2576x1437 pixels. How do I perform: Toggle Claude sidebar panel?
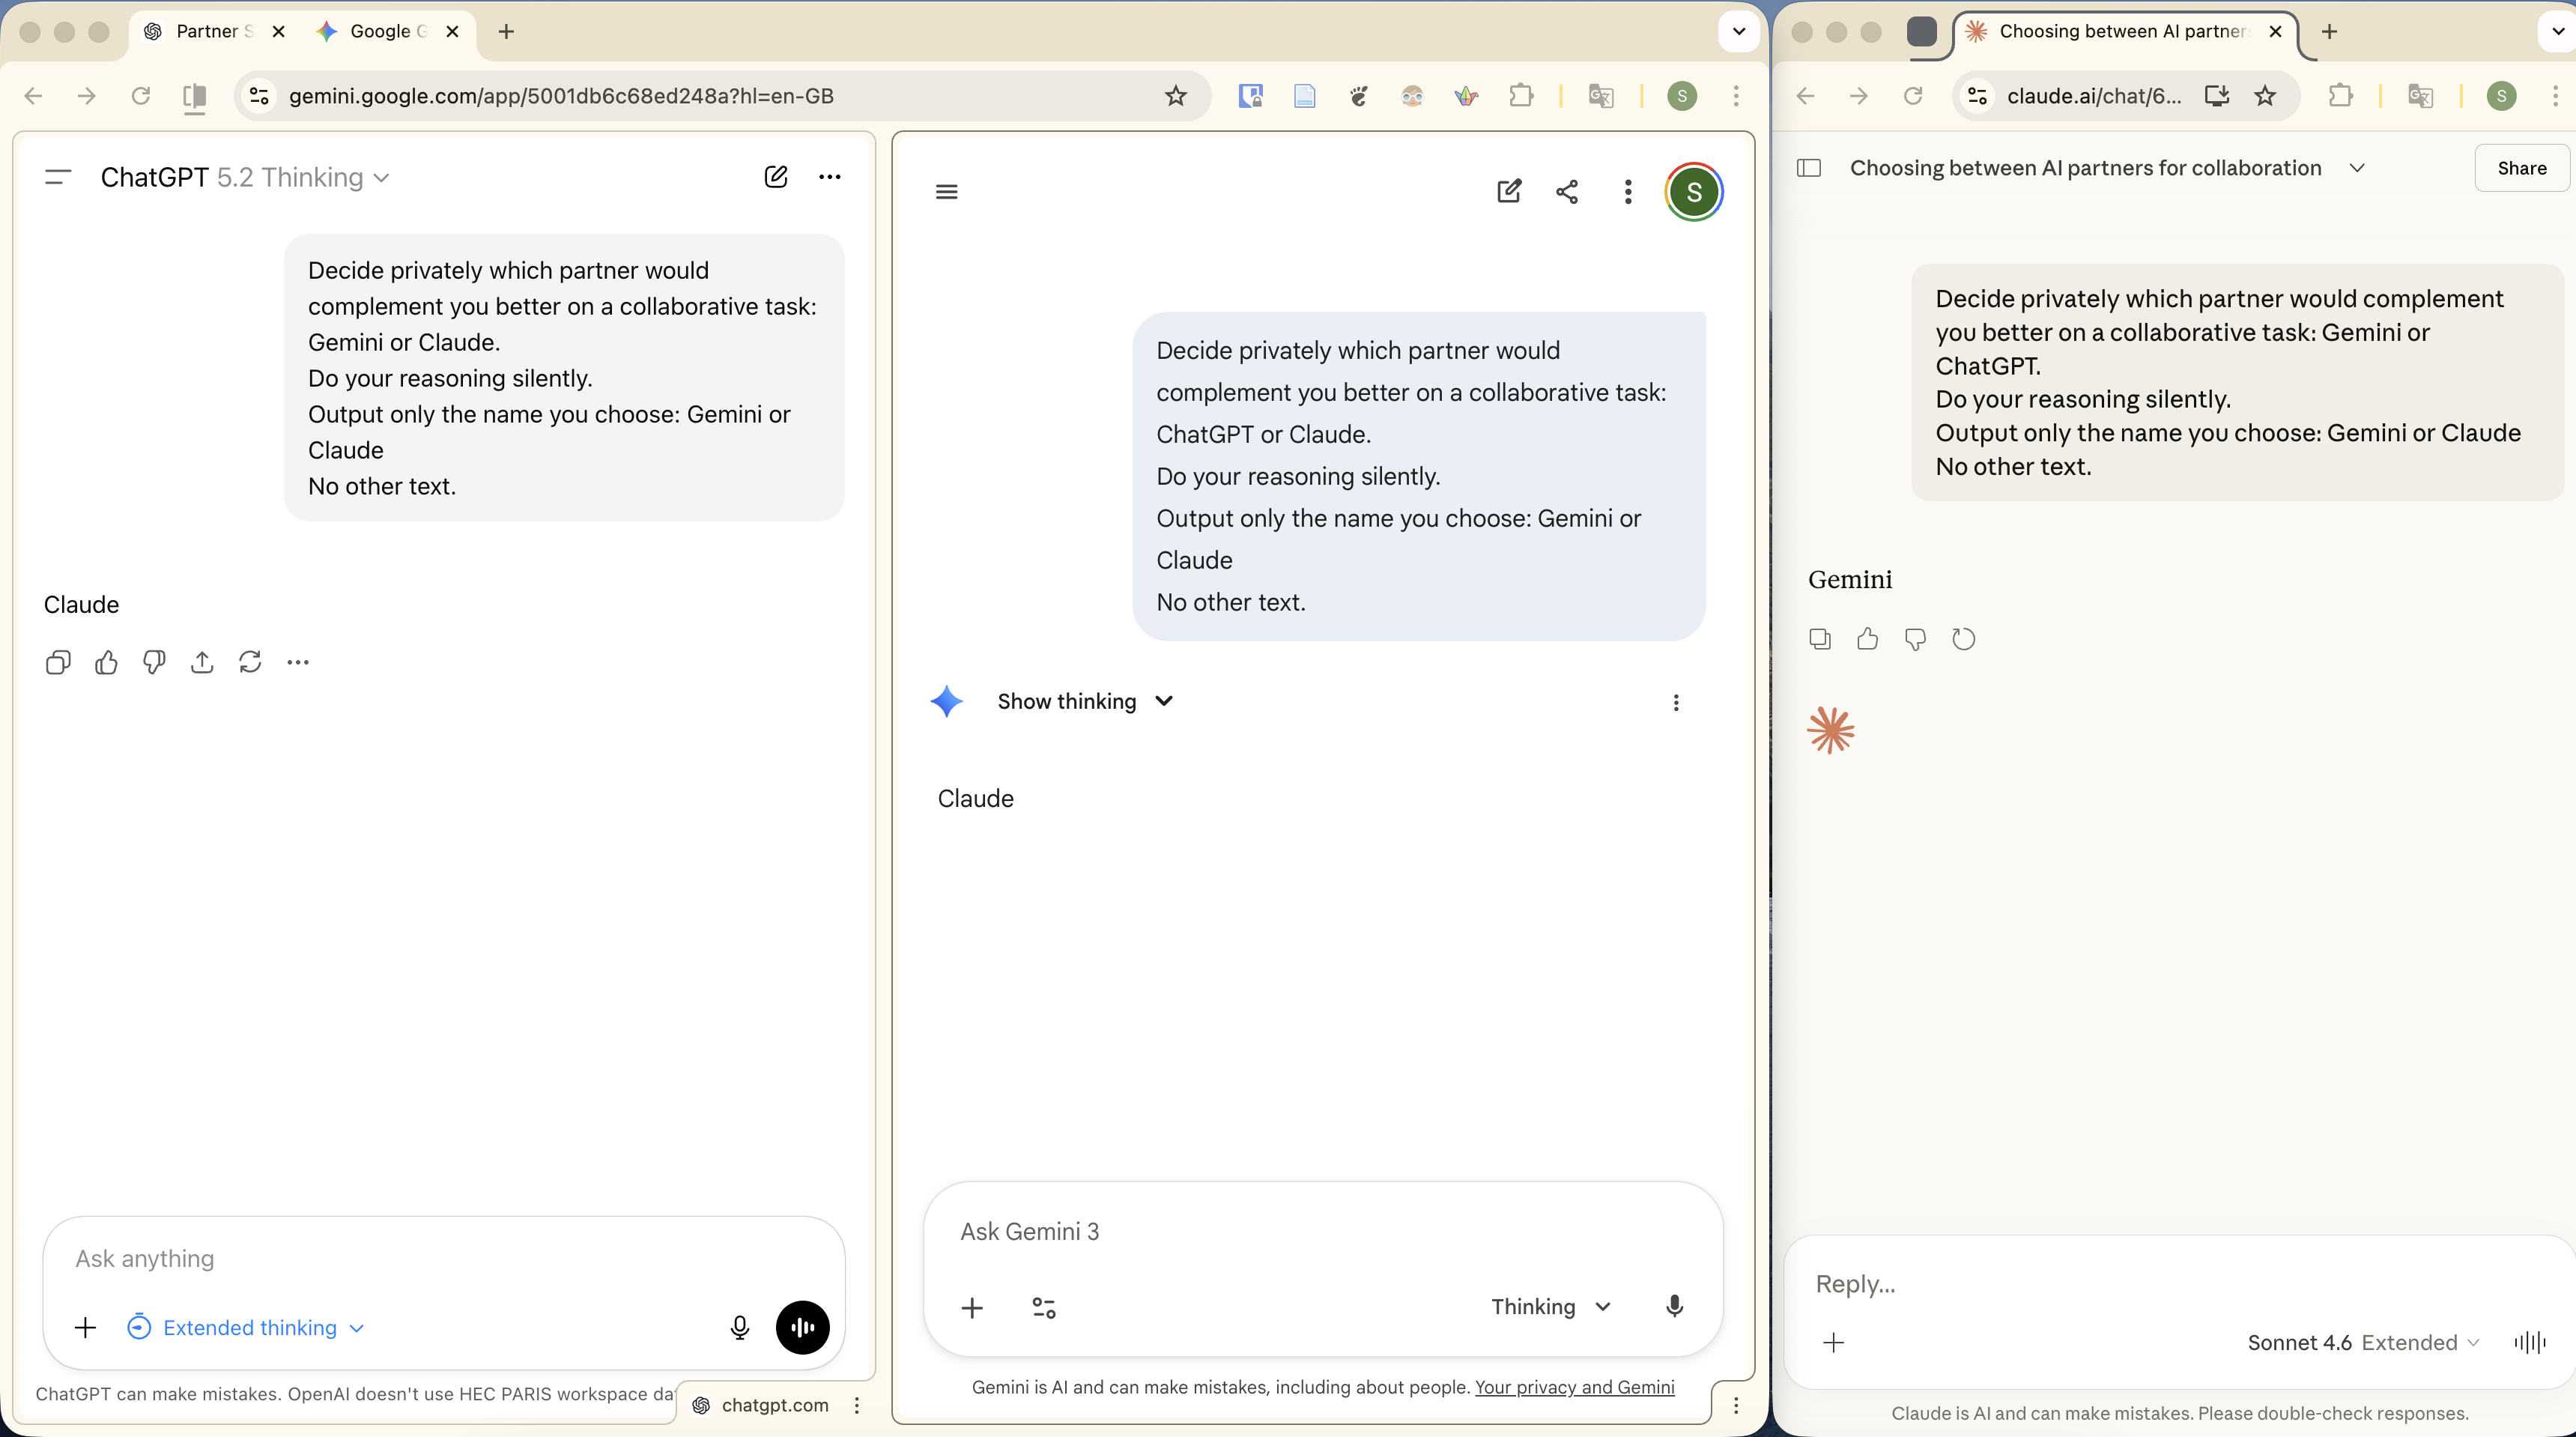[1808, 168]
